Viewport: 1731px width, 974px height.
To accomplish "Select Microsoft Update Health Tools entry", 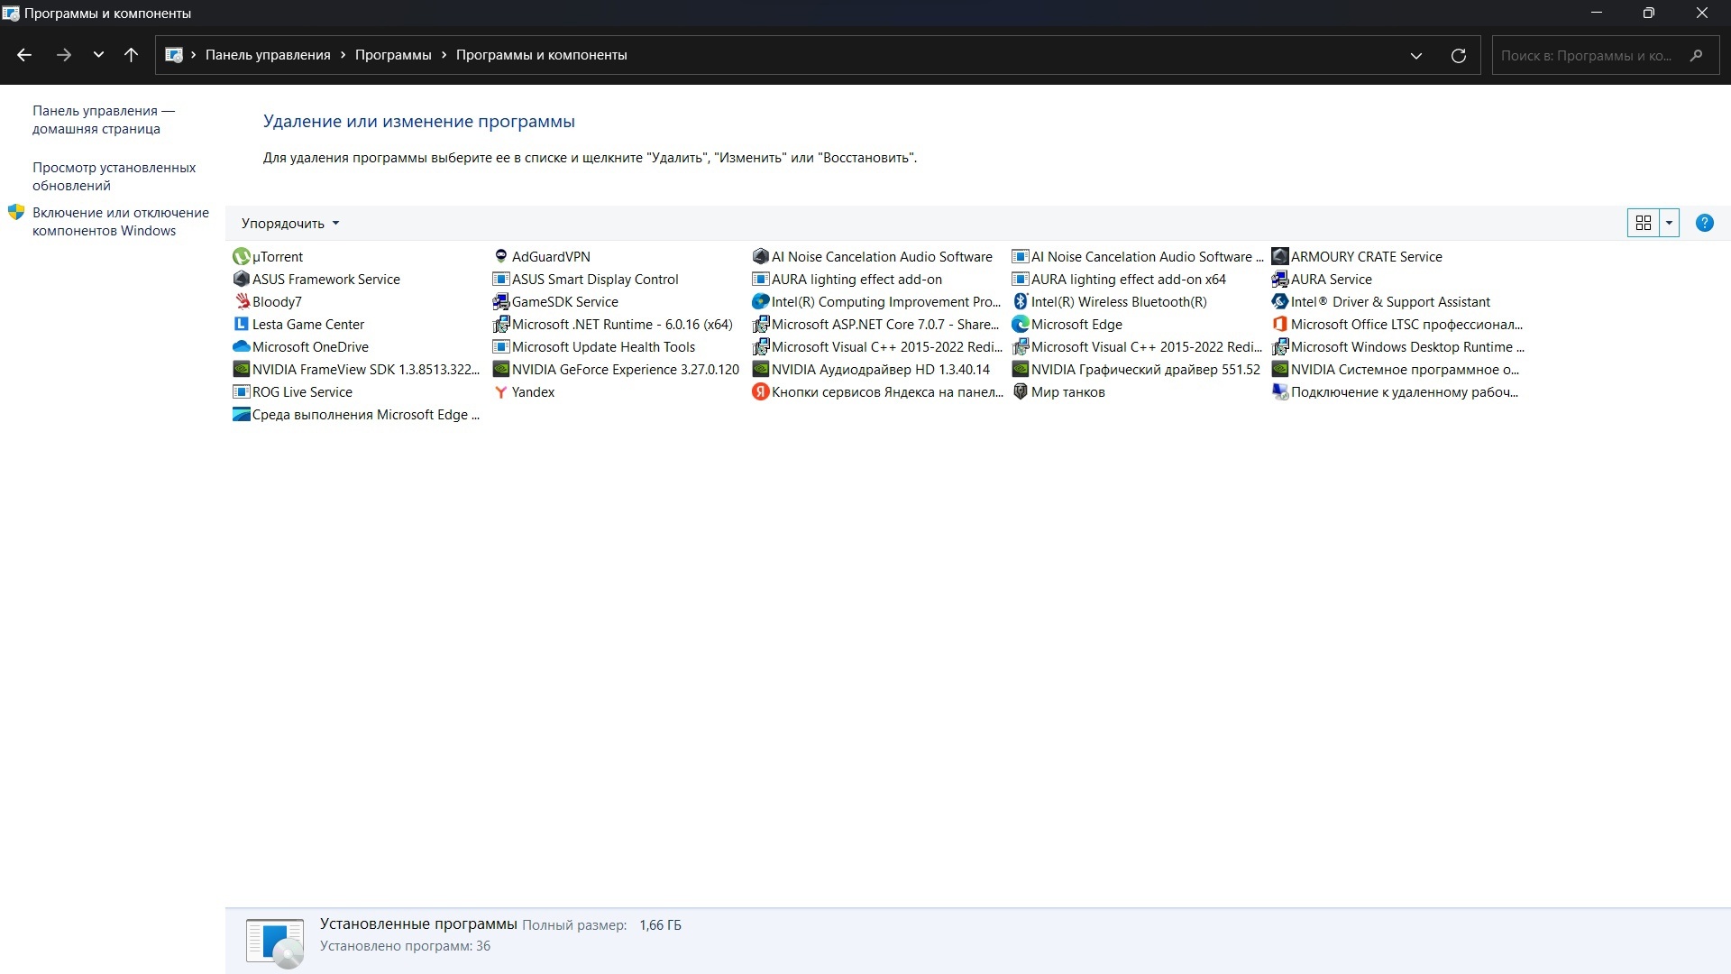I will [594, 347].
